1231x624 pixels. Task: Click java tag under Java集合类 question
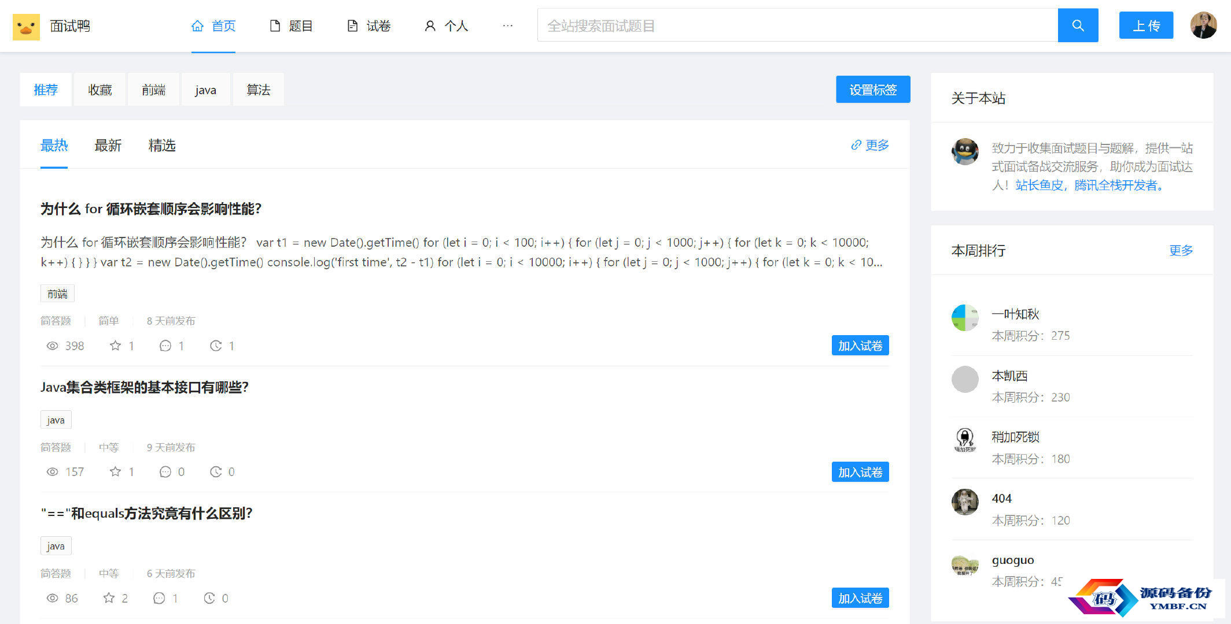(56, 420)
